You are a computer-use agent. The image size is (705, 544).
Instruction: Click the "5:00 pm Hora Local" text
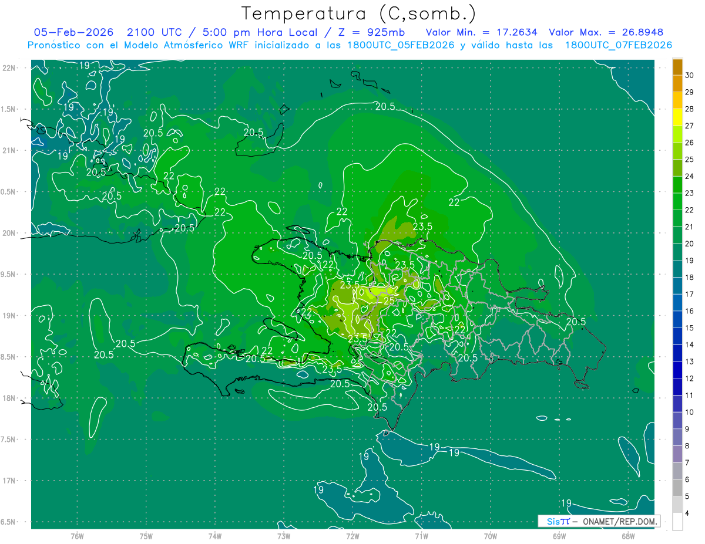[x=260, y=32]
